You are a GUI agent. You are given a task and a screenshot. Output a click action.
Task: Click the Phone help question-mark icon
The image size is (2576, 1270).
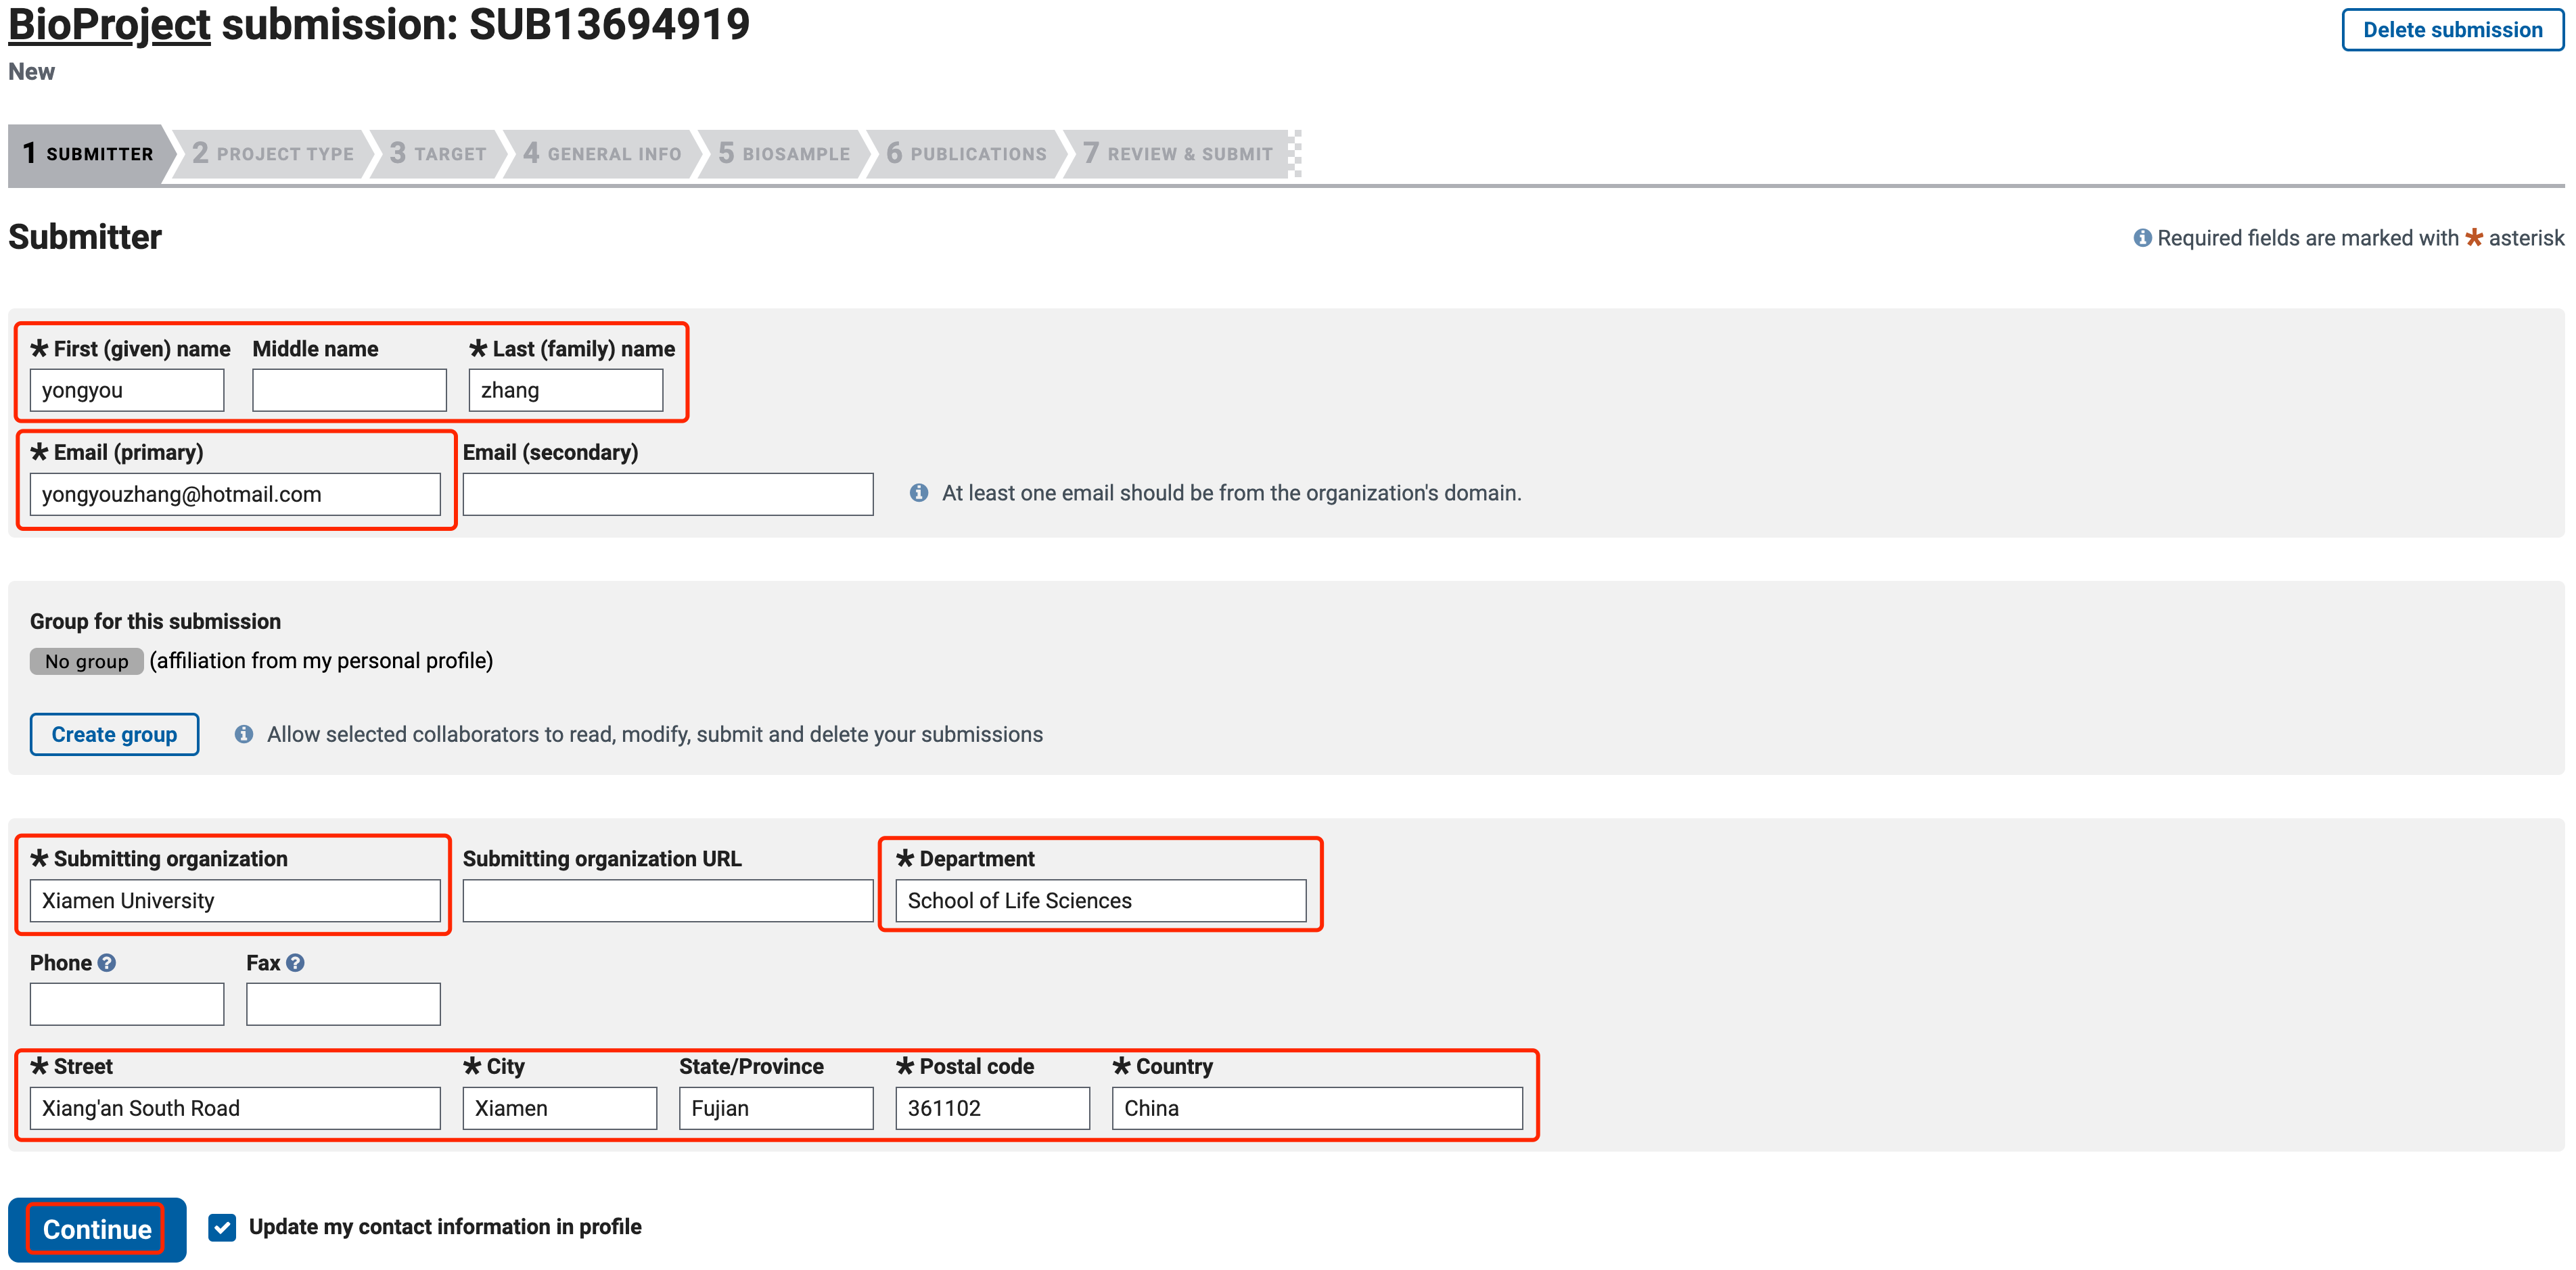click(107, 962)
